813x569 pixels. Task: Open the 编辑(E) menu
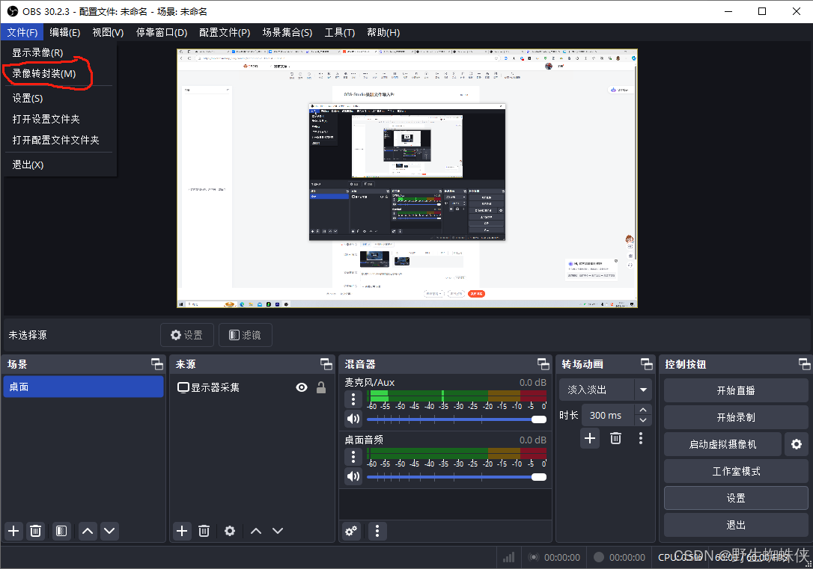(x=65, y=32)
